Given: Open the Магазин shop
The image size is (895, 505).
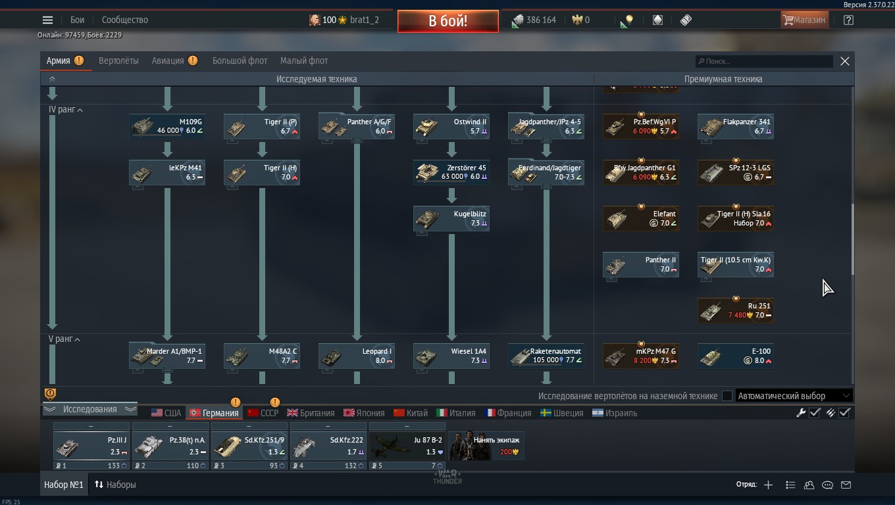Looking at the screenshot, I should [x=804, y=20].
